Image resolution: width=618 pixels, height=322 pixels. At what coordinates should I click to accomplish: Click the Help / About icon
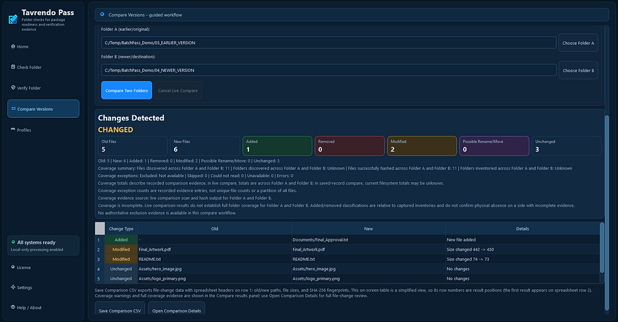(x=13, y=307)
